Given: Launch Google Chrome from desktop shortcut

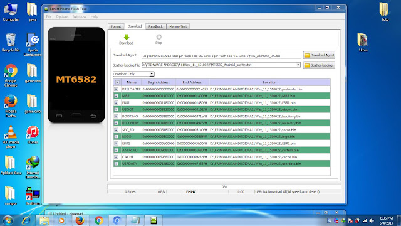Looking at the screenshot, I should 11,75.
